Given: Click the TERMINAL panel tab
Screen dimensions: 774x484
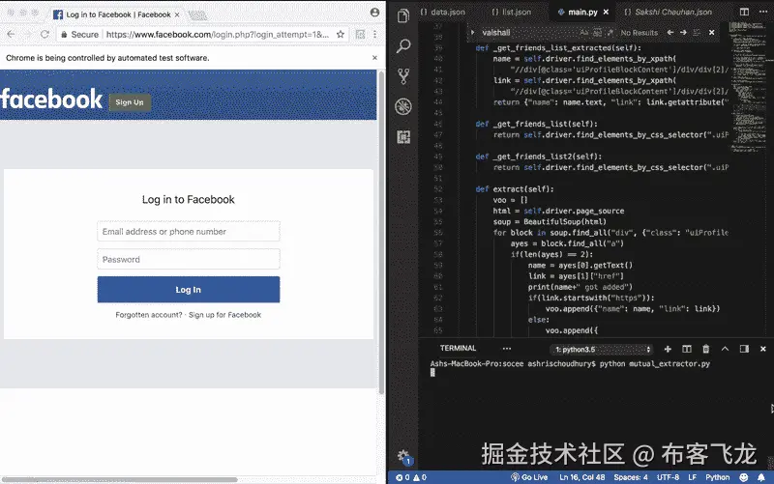Looking at the screenshot, I should pos(458,349).
